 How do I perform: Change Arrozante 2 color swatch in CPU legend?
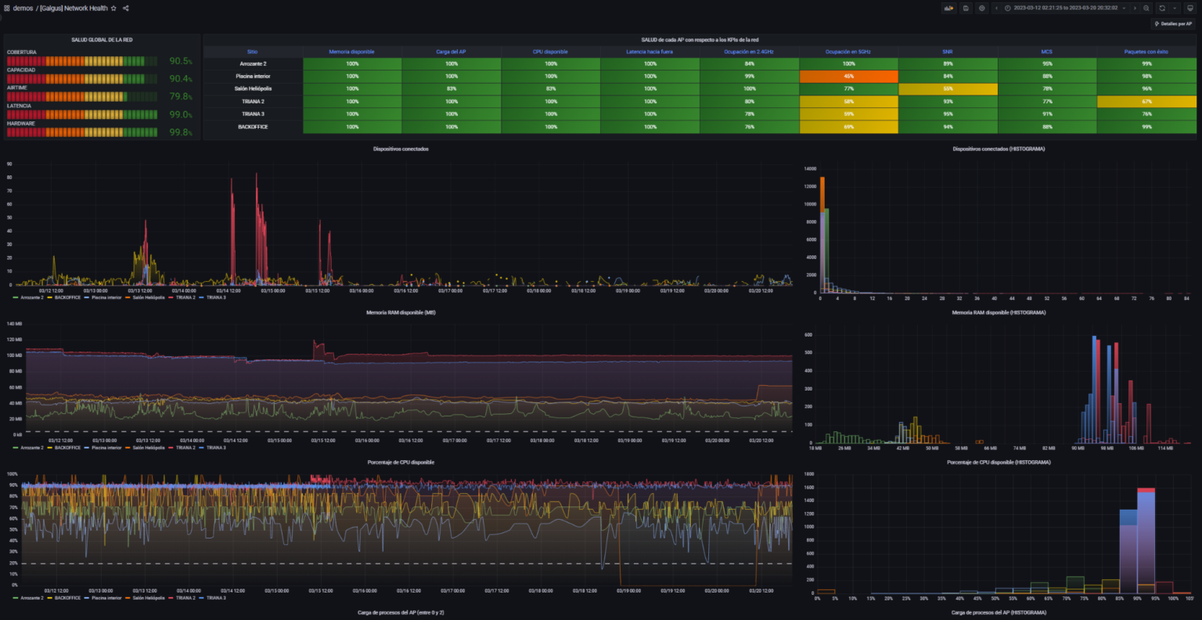(16, 597)
